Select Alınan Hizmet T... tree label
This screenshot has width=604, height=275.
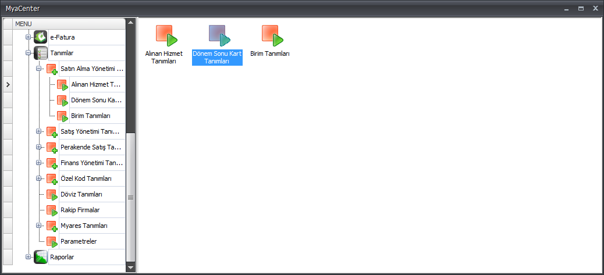pos(96,85)
